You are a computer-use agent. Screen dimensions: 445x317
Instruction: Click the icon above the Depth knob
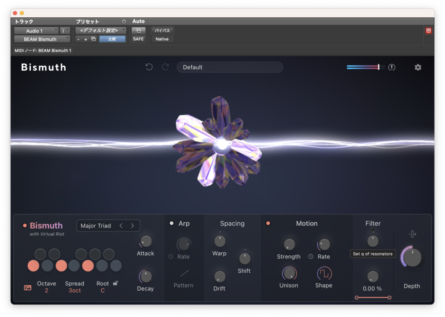click(412, 234)
